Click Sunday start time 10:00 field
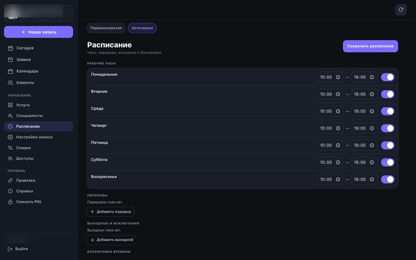This screenshot has height=260, width=416. [330, 179]
